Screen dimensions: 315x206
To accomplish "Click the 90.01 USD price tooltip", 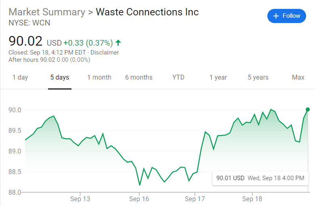I will [260, 178].
